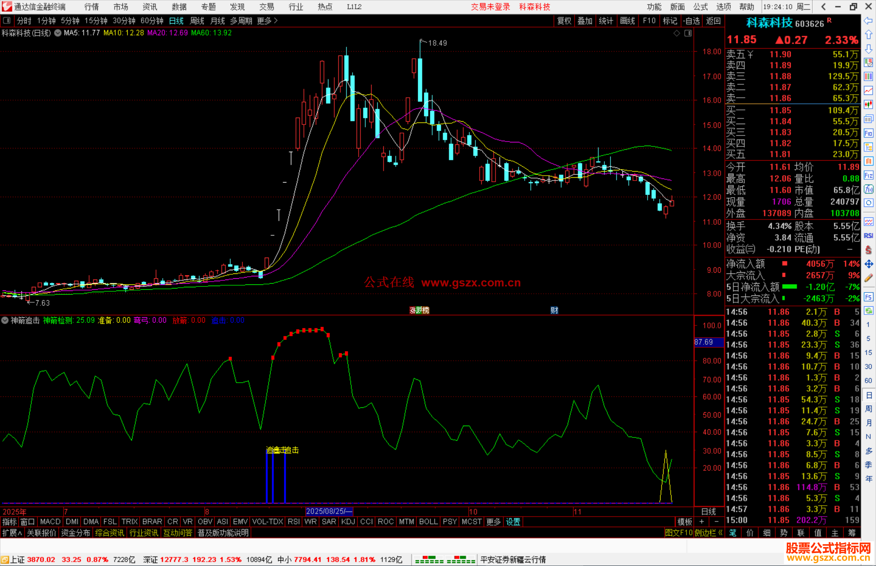Image resolution: width=876 pixels, height=566 pixels.
Task: Select the pencil drawing tool icon
Action: click(868, 278)
